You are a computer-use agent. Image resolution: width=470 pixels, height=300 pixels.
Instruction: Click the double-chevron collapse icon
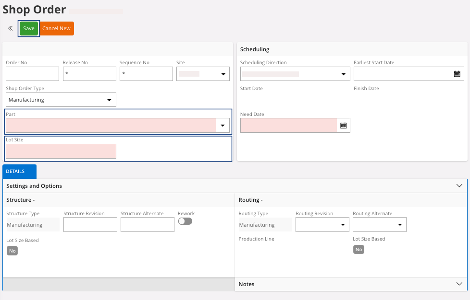(10, 28)
